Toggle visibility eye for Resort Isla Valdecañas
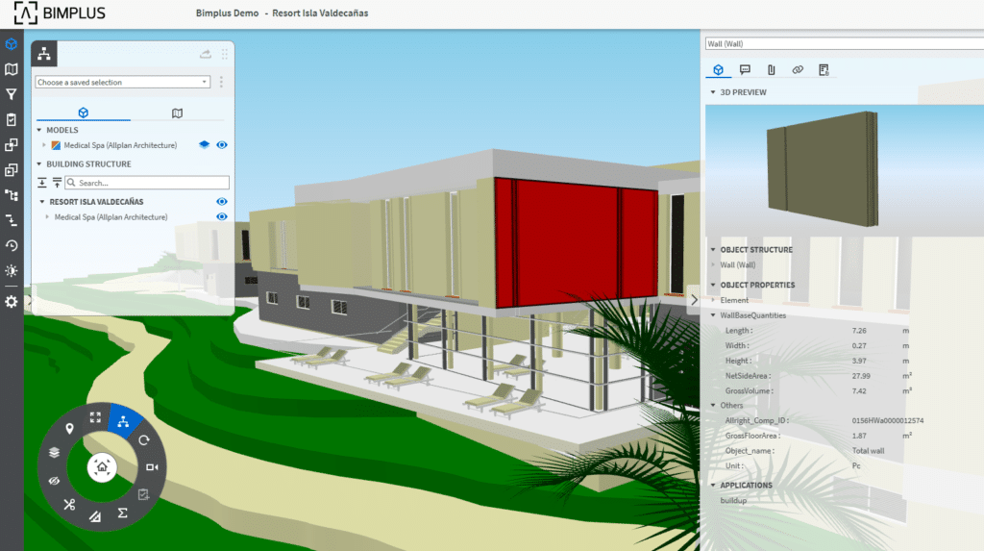The width and height of the screenshot is (984, 551). [222, 202]
